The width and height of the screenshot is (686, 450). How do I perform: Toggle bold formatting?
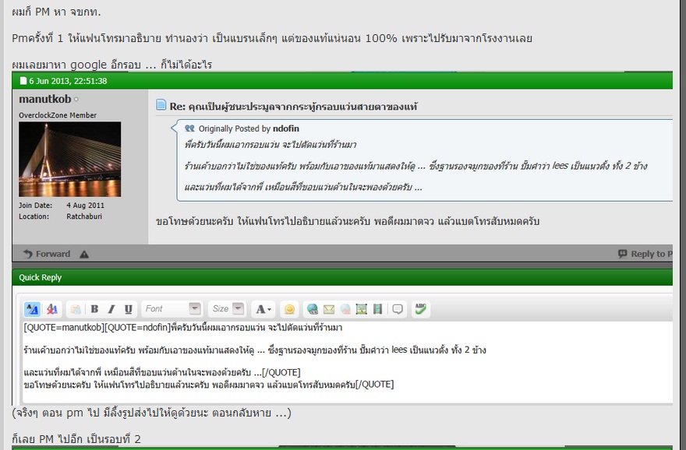tap(94, 309)
